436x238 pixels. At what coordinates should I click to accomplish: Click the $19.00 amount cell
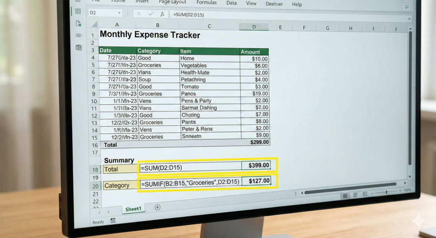[x=255, y=93]
